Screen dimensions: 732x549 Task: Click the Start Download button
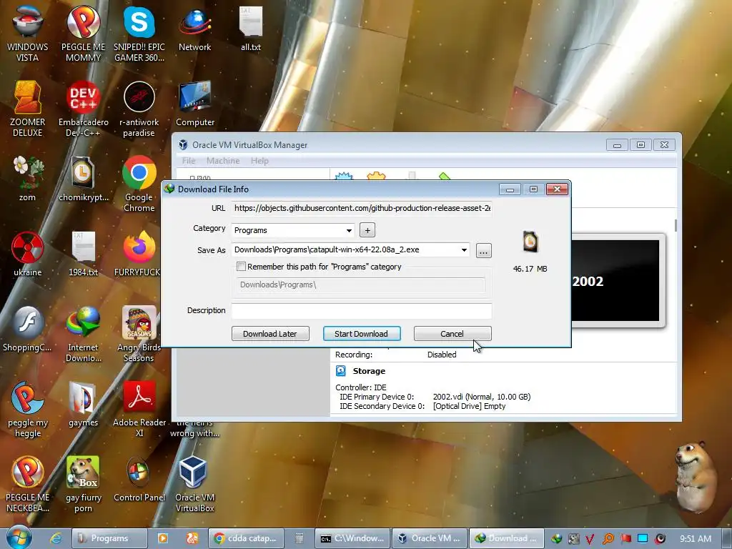pos(361,334)
